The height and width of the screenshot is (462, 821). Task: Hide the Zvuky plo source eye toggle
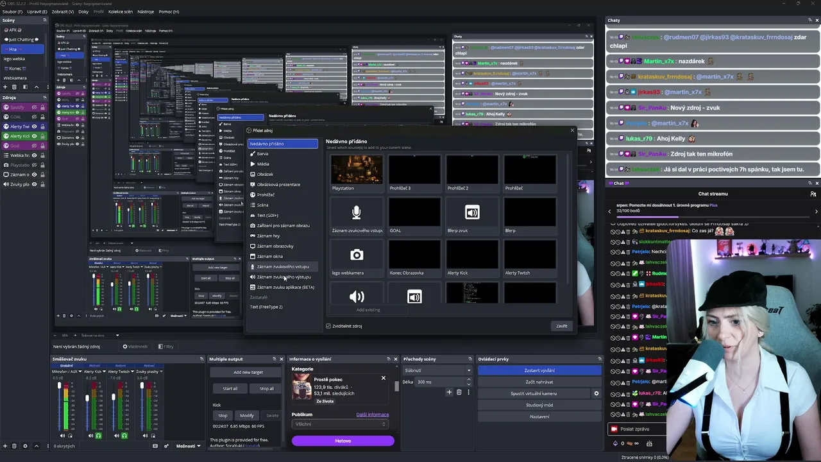click(35, 184)
